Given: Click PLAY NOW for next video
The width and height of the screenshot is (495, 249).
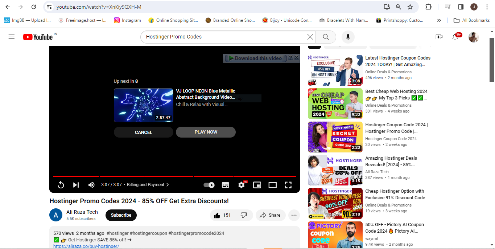Looking at the screenshot, I should pos(206,132).
